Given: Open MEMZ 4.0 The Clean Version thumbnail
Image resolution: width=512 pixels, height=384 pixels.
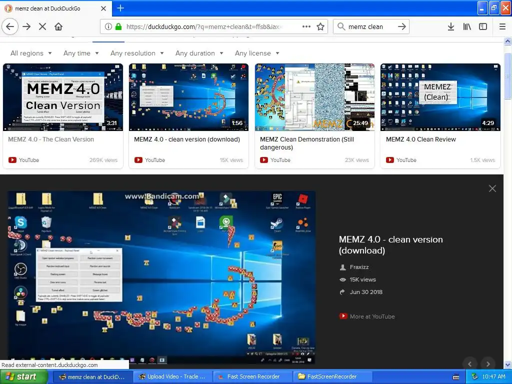Looking at the screenshot, I should (63, 97).
